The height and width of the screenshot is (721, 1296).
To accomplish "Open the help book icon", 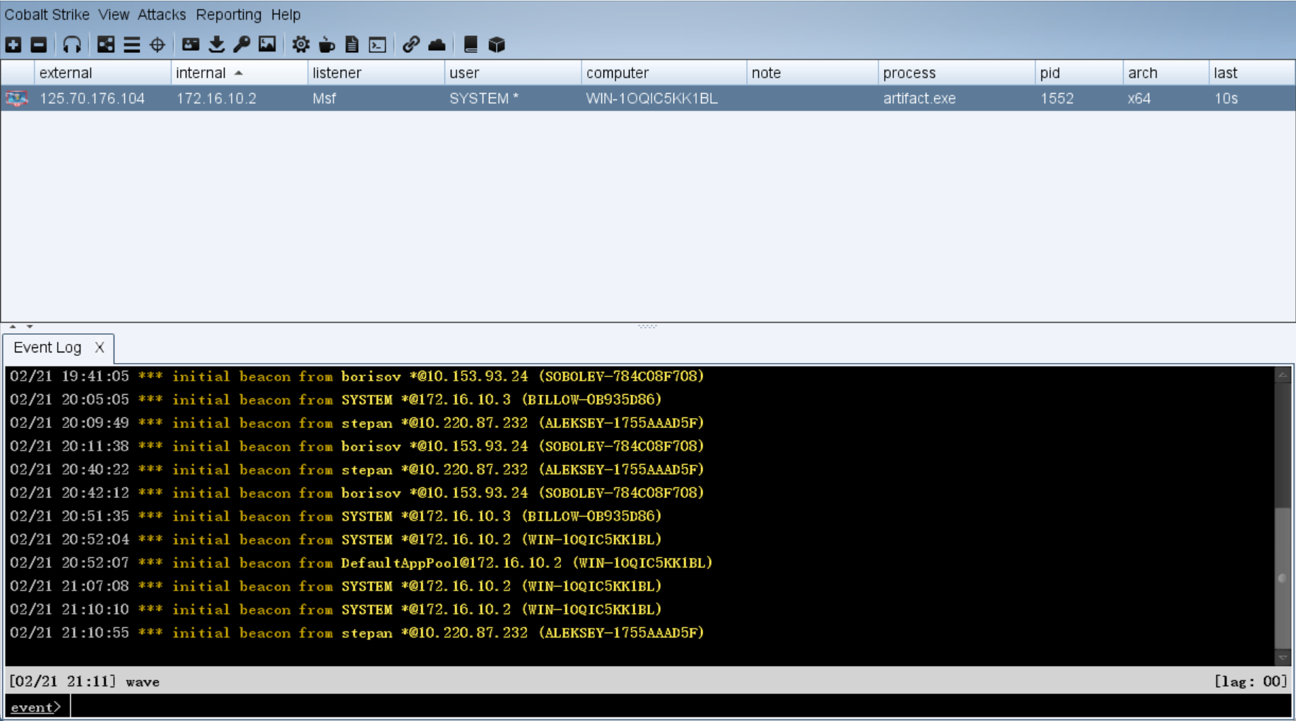I will click(471, 45).
